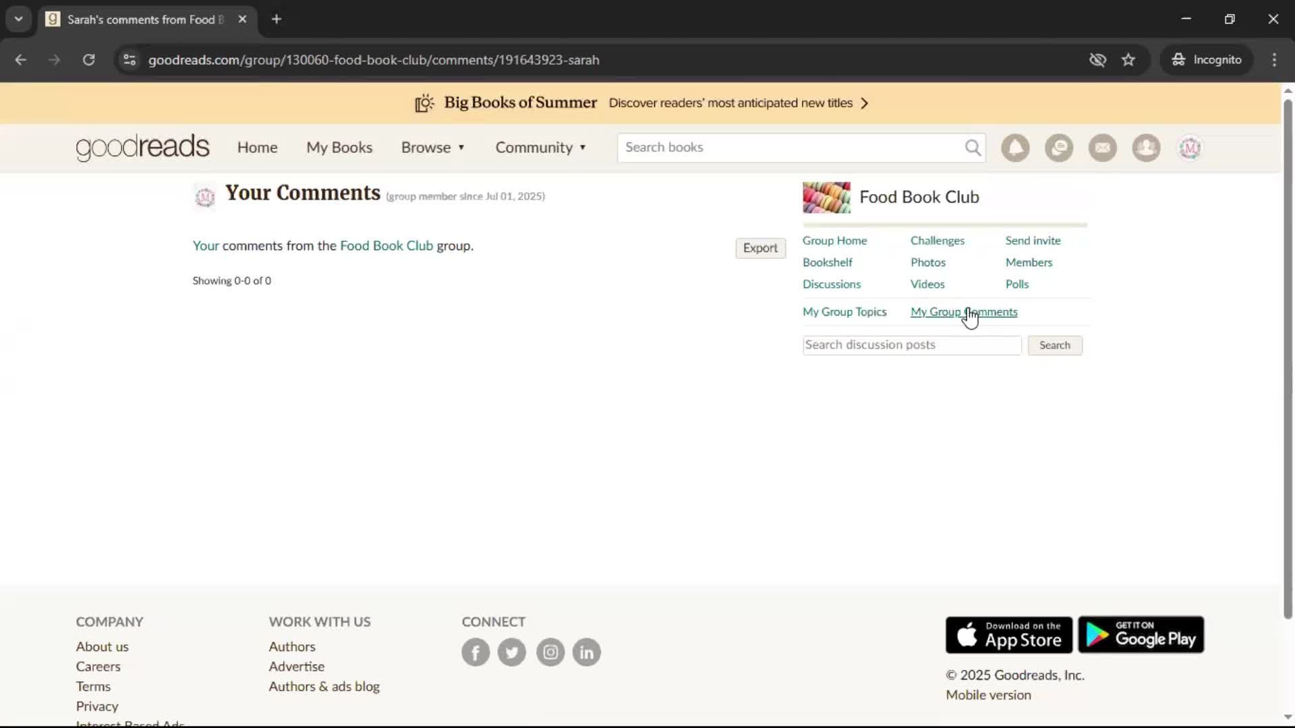1295x728 pixels.
Task: Reload the page with refresh icon
Action: click(x=88, y=59)
